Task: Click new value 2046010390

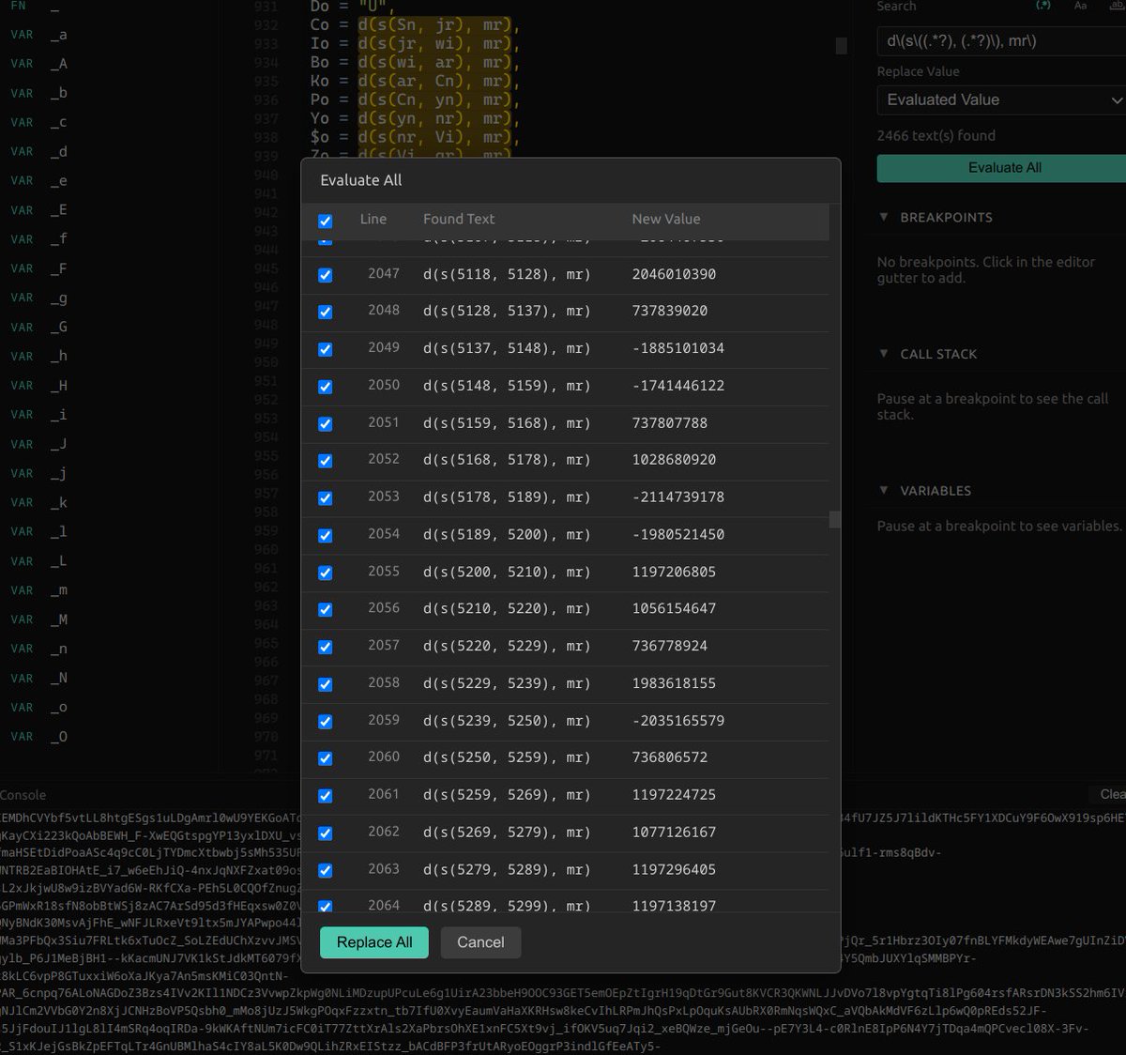Action: (674, 274)
